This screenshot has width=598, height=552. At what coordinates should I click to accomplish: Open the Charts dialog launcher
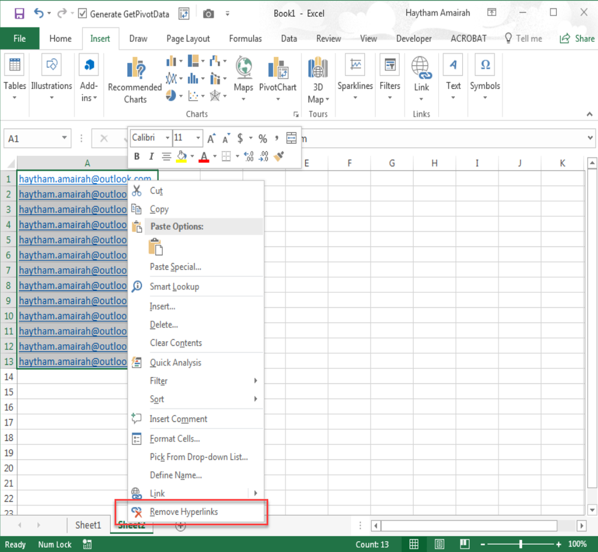click(296, 114)
